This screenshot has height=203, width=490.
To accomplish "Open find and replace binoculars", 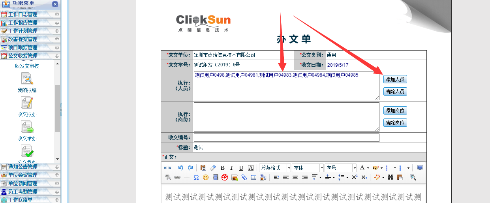I will [390, 177].
